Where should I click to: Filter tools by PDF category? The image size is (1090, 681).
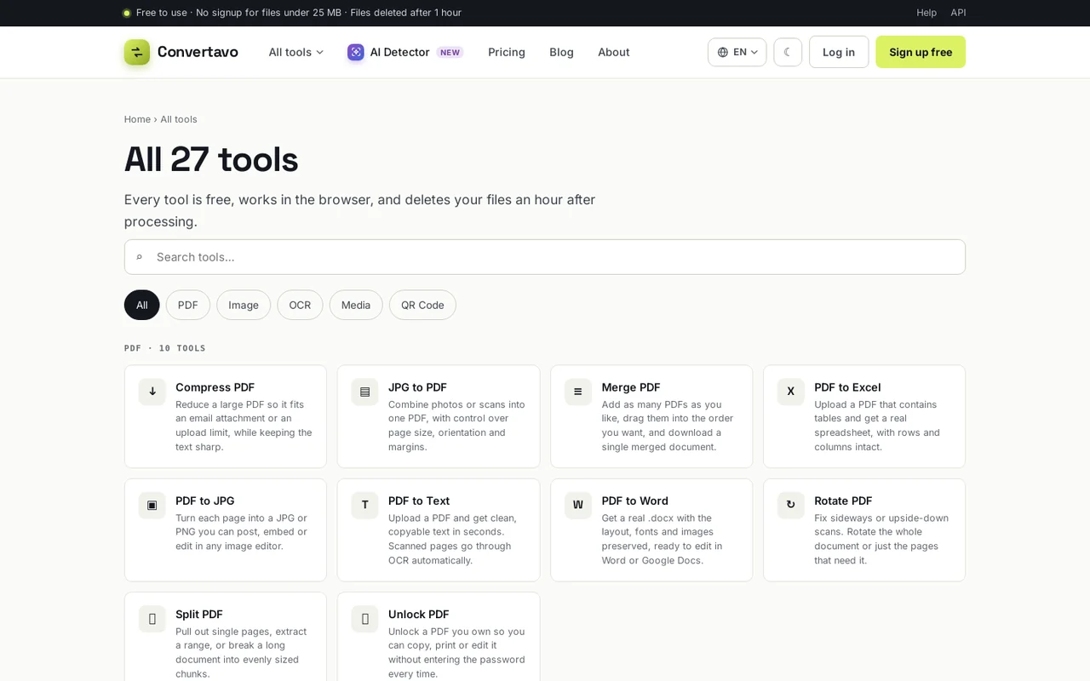tap(188, 305)
